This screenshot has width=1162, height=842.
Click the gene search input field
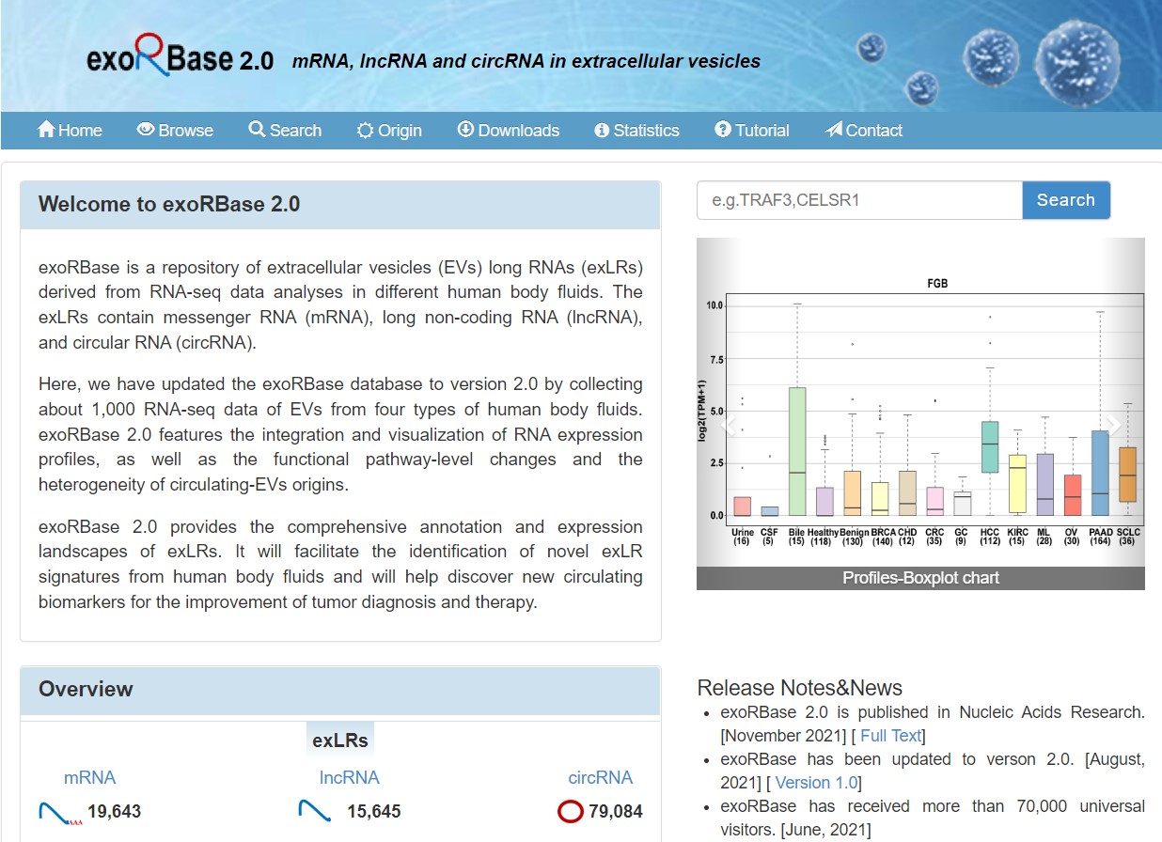(859, 200)
